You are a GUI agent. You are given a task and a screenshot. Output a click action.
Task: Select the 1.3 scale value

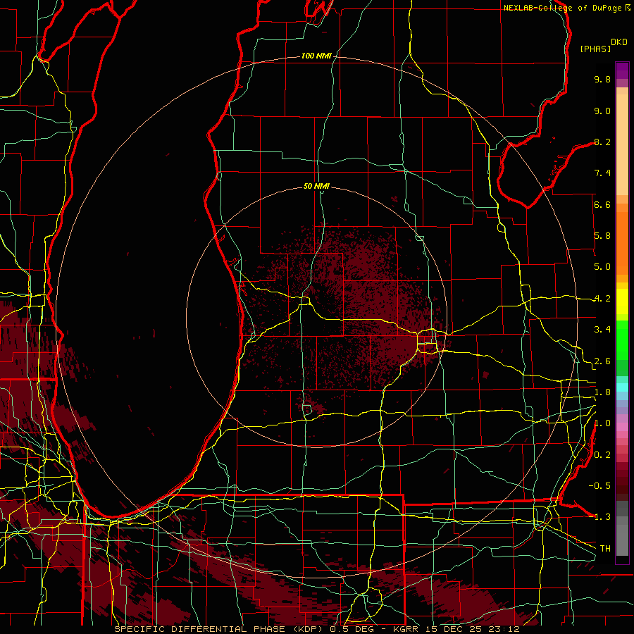602,517
